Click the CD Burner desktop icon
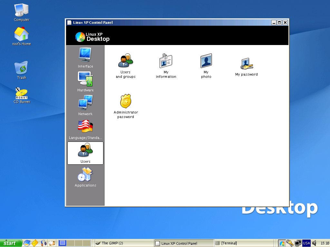 (x=22, y=96)
